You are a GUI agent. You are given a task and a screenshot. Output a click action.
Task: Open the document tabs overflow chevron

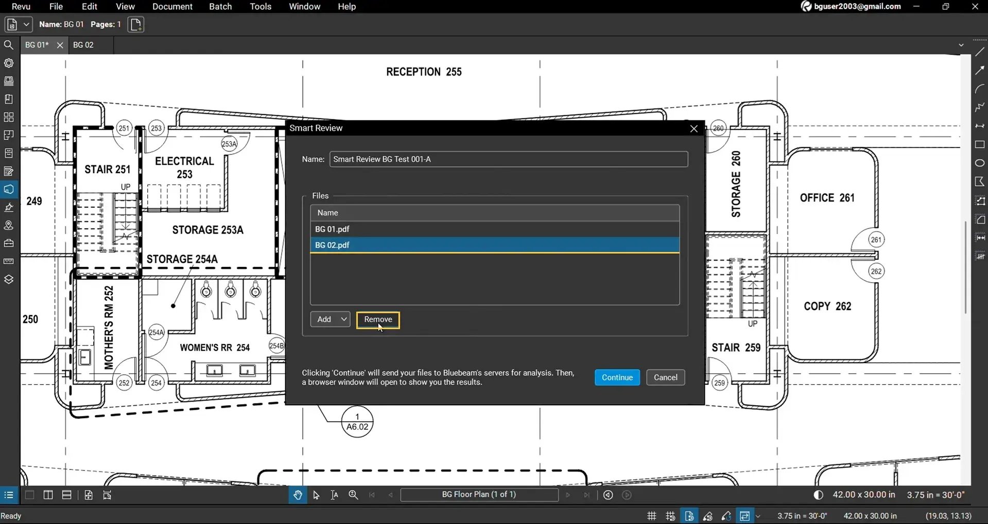[961, 45]
